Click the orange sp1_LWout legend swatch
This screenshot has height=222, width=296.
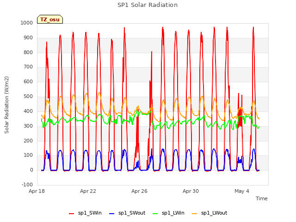(194, 214)
